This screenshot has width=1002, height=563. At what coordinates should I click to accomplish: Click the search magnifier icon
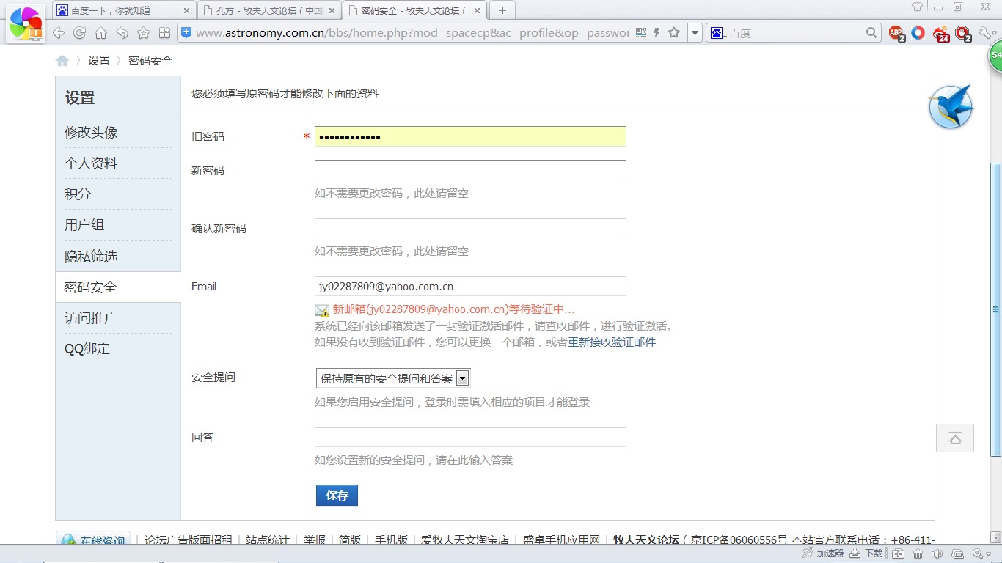(871, 32)
